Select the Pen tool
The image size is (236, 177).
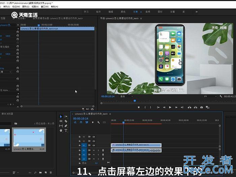(x=66, y=126)
